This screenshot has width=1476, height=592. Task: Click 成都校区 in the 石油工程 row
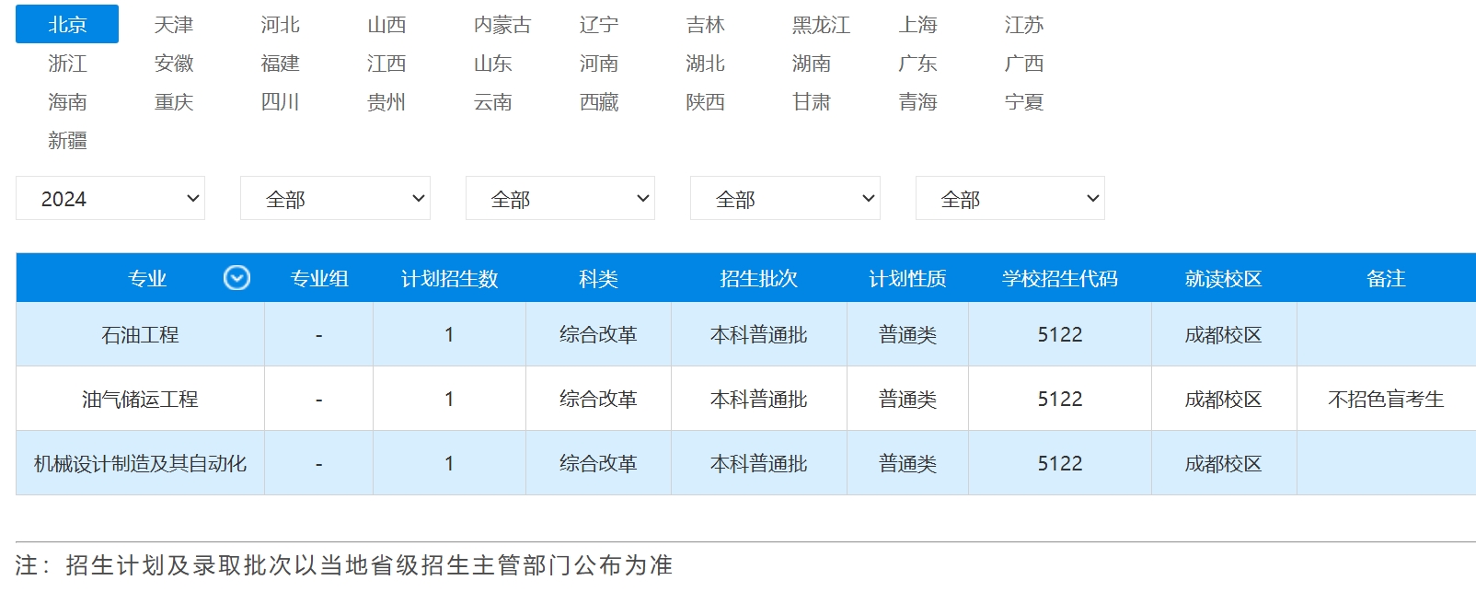(1223, 334)
